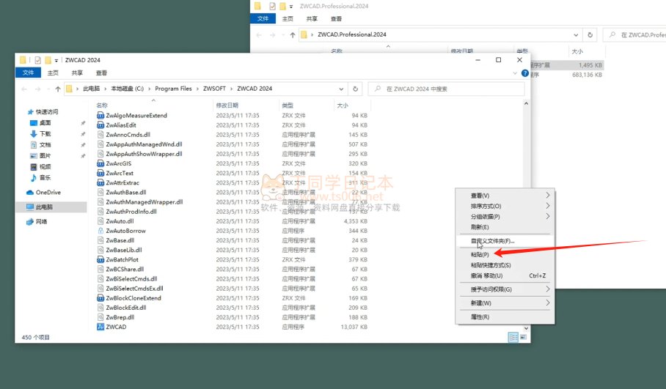The height and width of the screenshot is (389, 666).
Task: Choose Paste (粘贴) from the context menu
Action: (480, 254)
